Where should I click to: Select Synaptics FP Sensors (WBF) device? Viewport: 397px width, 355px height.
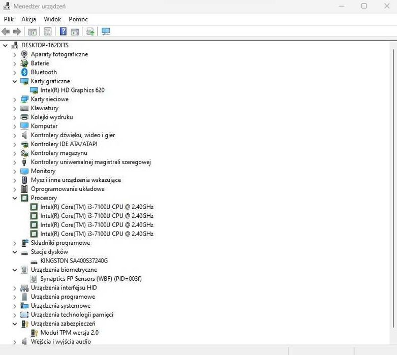[x=91, y=279]
